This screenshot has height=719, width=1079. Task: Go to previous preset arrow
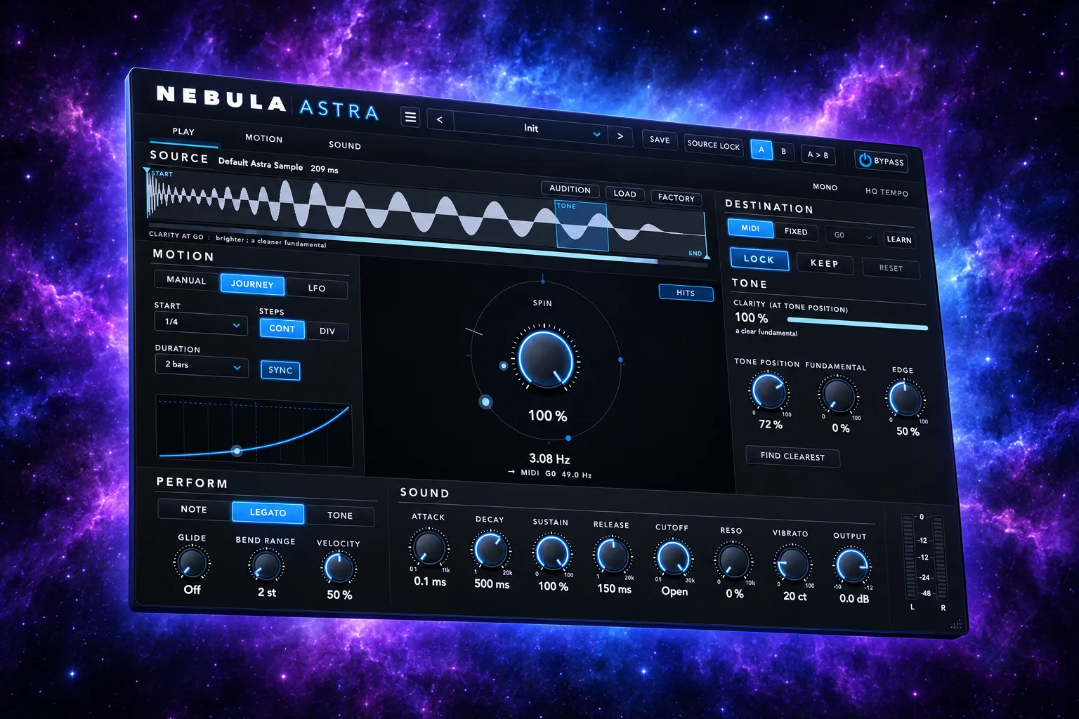pos(440,119)
